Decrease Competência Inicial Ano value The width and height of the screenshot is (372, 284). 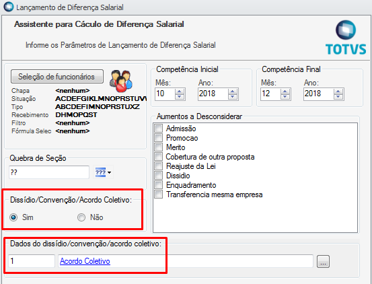[233, 96]
